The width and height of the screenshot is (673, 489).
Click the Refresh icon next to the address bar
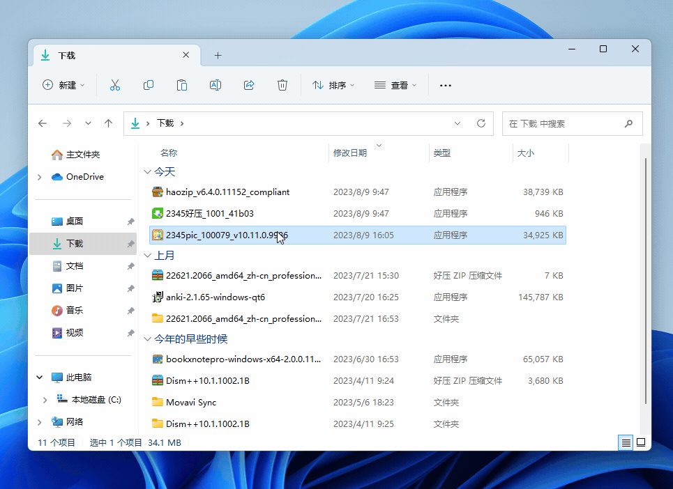coord(481,123)
